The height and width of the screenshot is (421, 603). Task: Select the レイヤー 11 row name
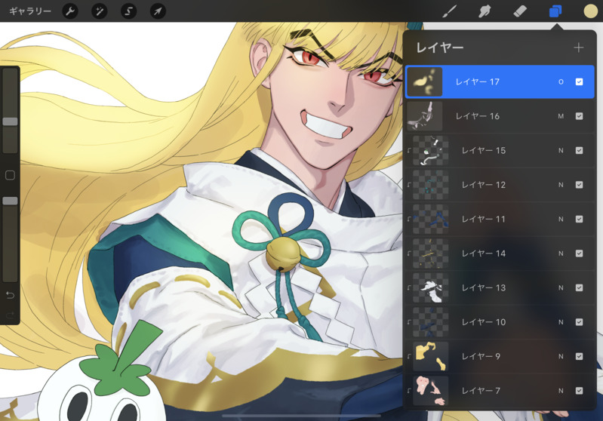point(483,219)
